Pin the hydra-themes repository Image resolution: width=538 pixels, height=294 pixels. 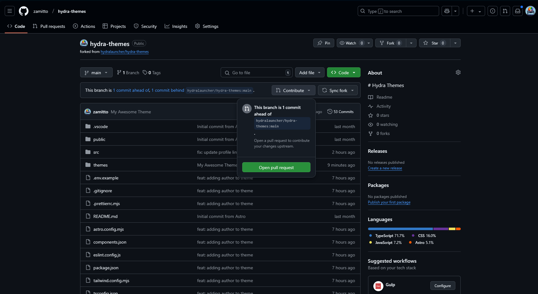point(323,43)
